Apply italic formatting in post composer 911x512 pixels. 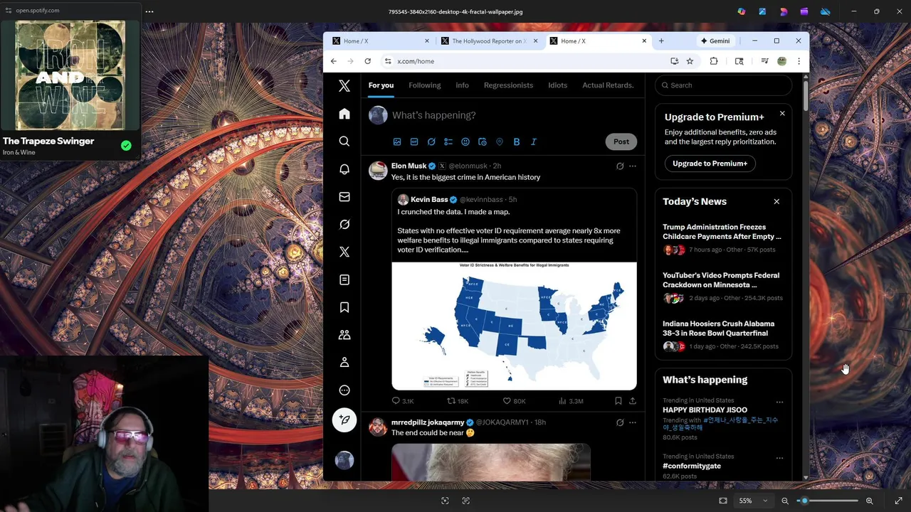point(534,142)
